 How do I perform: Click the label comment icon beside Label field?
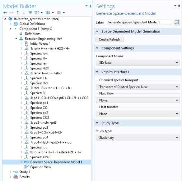click(177, 22)
